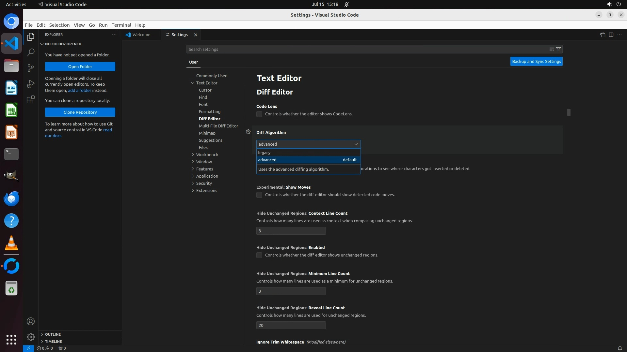Image resolution: width=627 pixels, height=352 pixels.
Task: Click the Context Line Count input field
Action: (291, 231)
